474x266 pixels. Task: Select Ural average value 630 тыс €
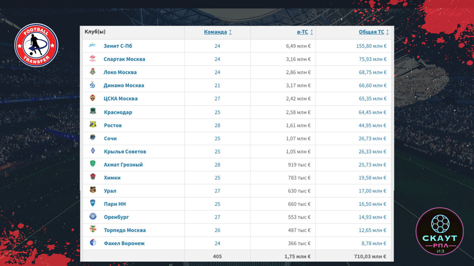[299, 191]
